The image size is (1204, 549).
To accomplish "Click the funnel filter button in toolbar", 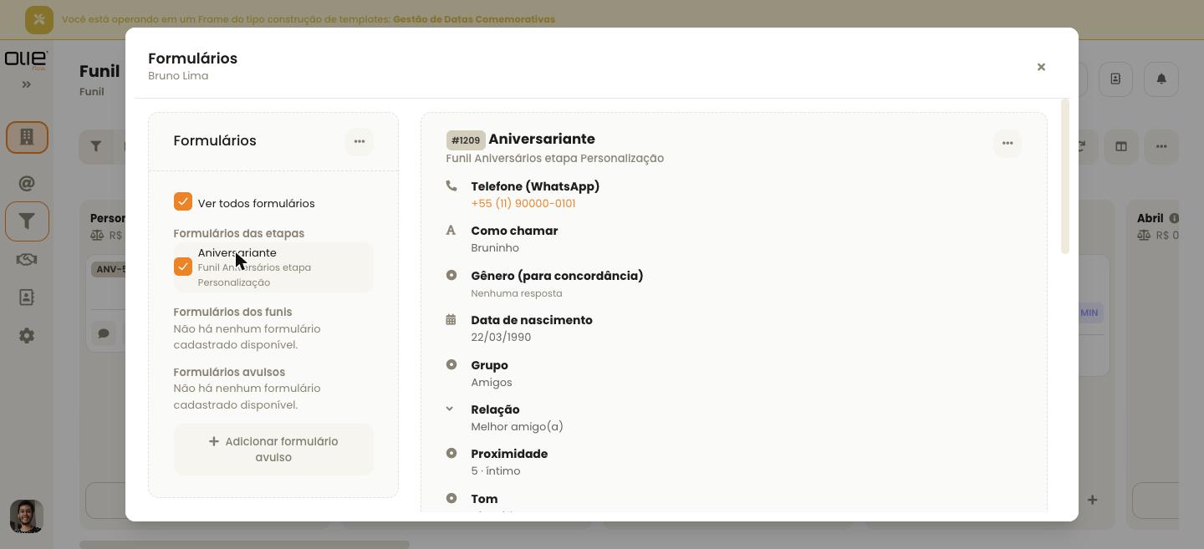I will pyautogui.click(x=96, y=146).
